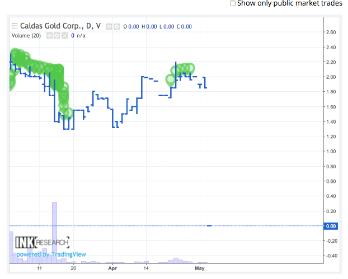Open Volume (20) indicator settings gear
348x279 pixels.
click(x=57, y=35)
